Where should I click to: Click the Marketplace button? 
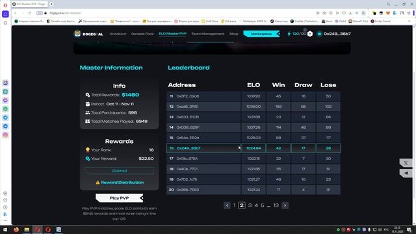(x=261, y=34)
